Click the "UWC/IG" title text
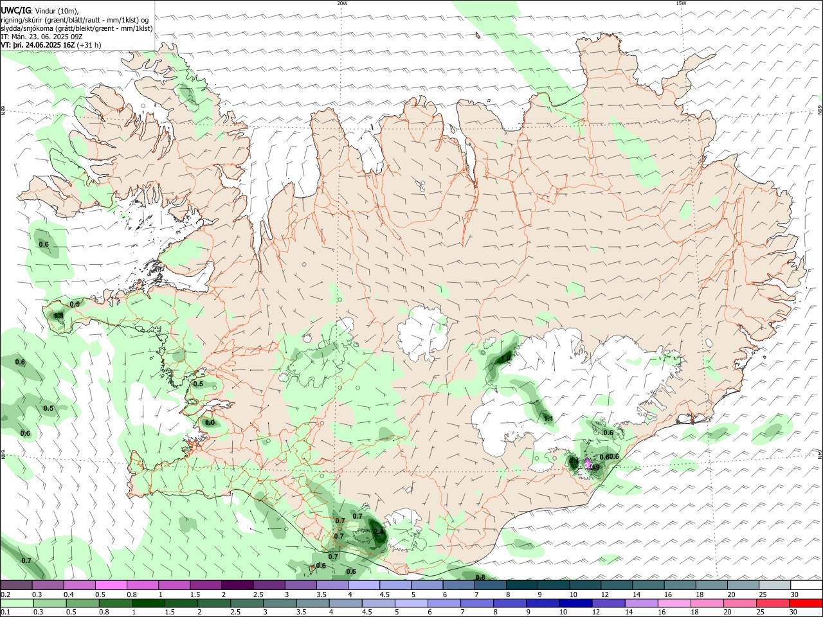The height and width of the screenshot is (617, 823). (15, 11)
